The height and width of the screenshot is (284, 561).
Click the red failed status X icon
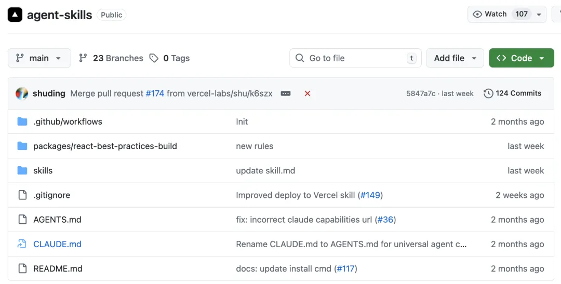click(308, 93)
